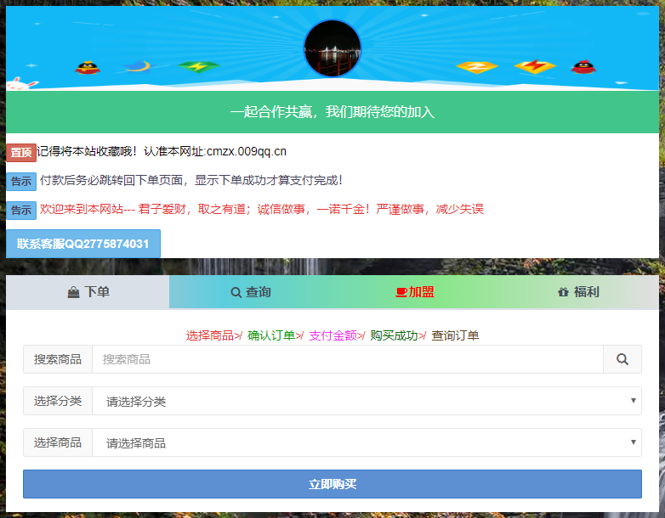The width and height of the screenshot is (665, 518).
Task: Click the red QQ penguin icon on the right
Action: [x=583, y=66]
